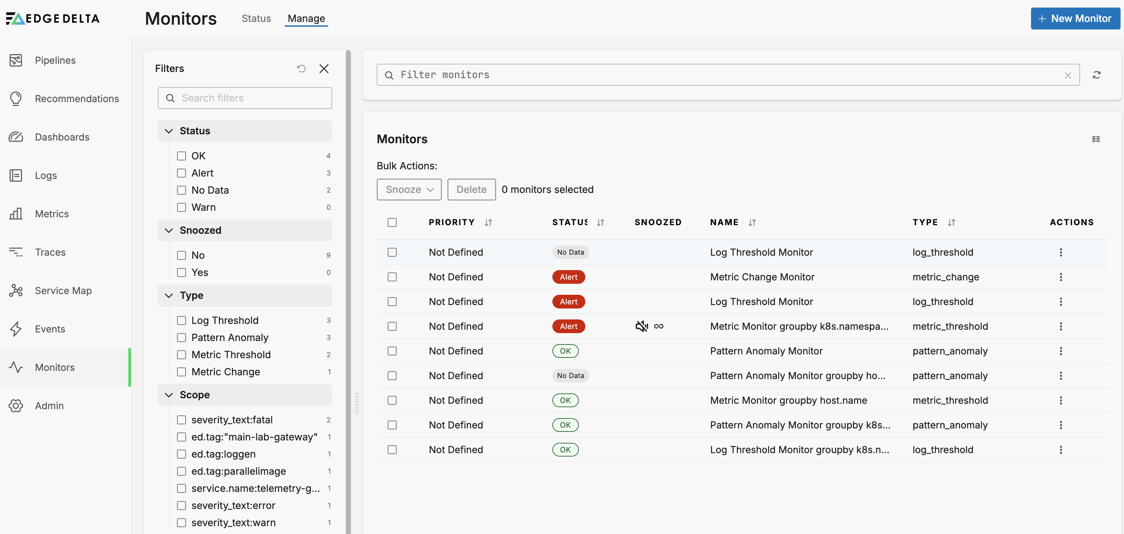Click into the Filter monitors search box
This screenshot has height=534, width=1124.
point(728,75)
